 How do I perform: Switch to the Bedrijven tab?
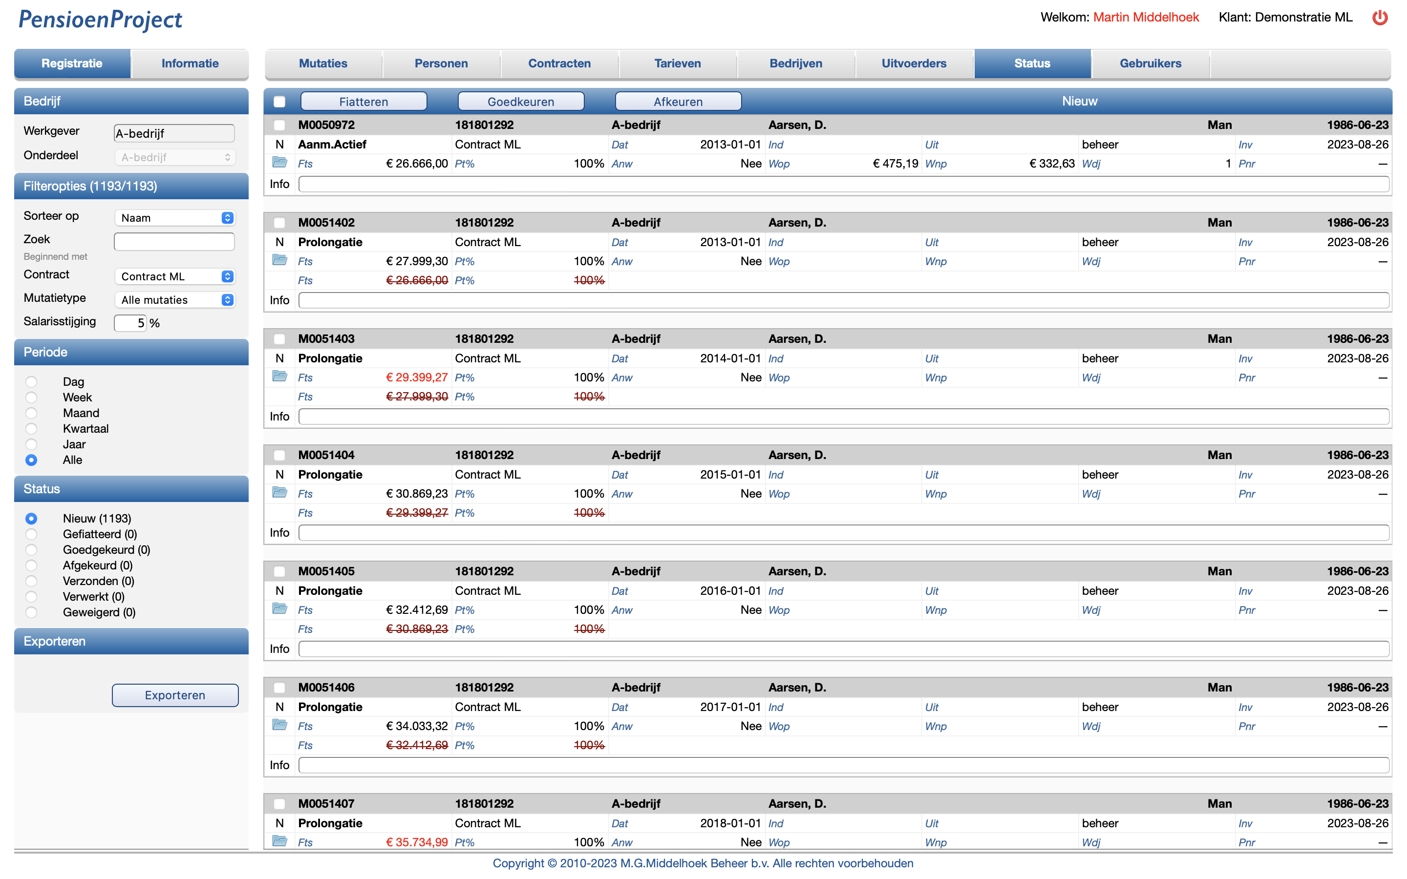[x=796, y=63]
